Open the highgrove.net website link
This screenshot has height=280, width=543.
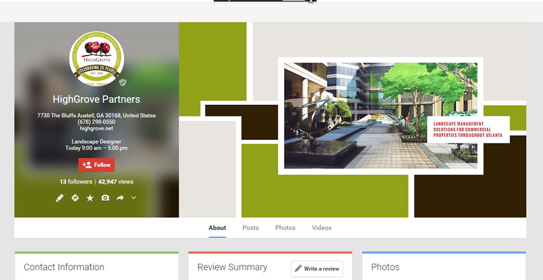point(97,129)
